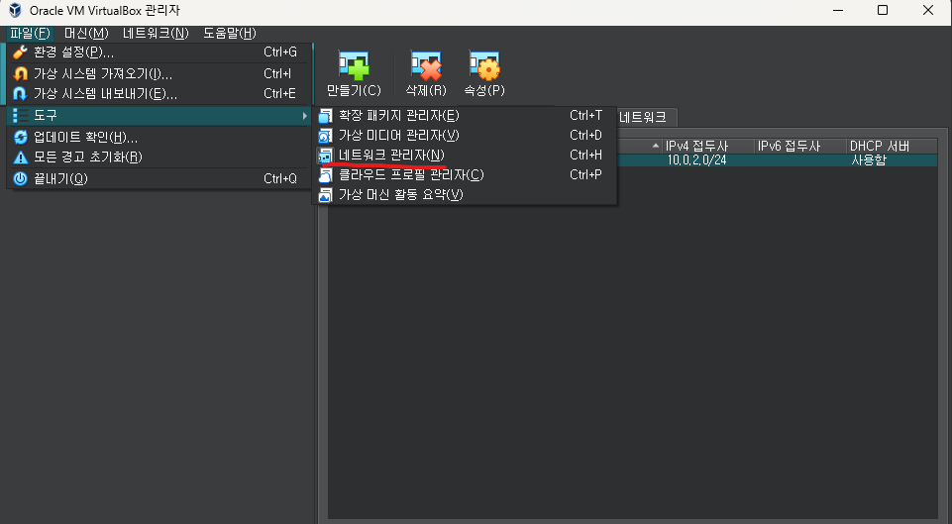Open the 파일(F) menu
The image size is (952, 524).
tap(30, 33)
